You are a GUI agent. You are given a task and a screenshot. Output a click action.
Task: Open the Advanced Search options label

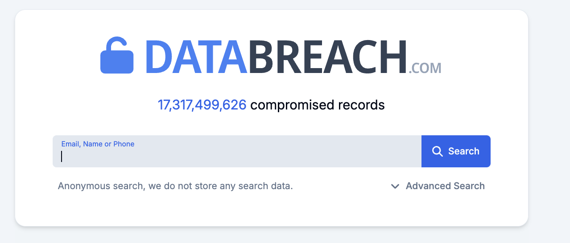click(445, 186)
